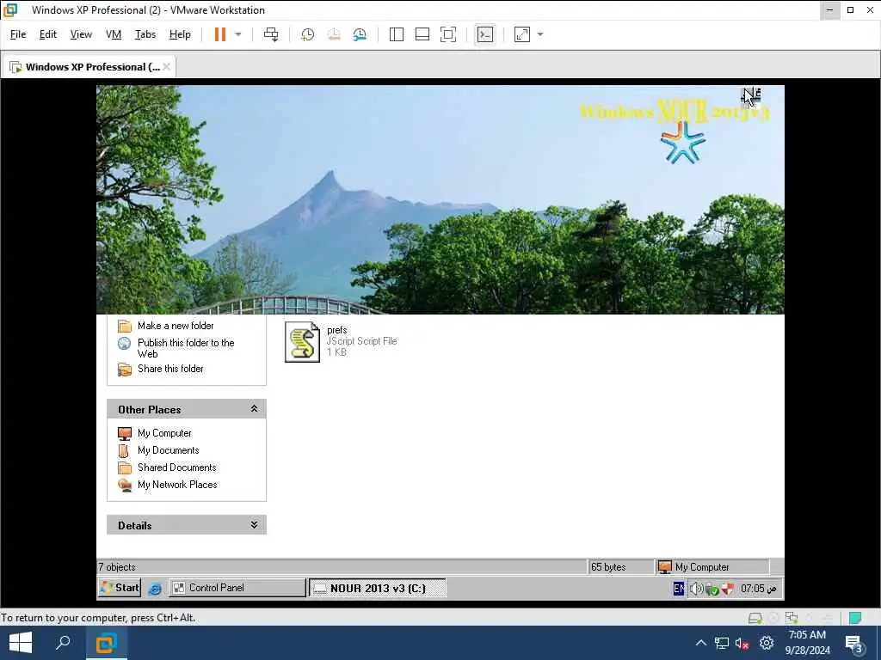Viewport: 881px width, 660px height.
Task: Select the prefs JScript file icon
Action: [302, 342]
